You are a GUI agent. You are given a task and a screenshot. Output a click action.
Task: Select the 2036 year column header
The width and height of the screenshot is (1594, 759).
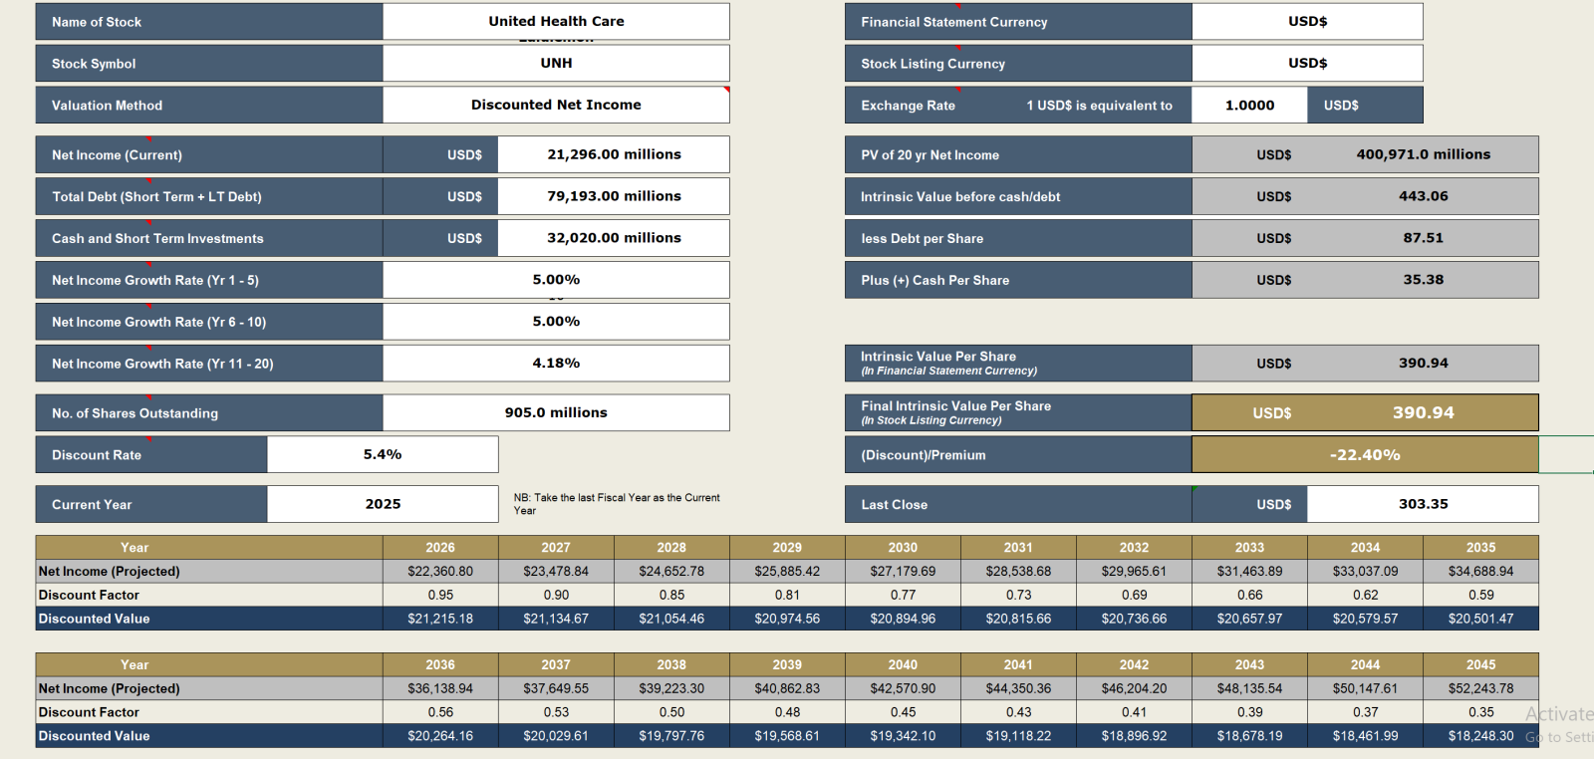click(440, 664)
